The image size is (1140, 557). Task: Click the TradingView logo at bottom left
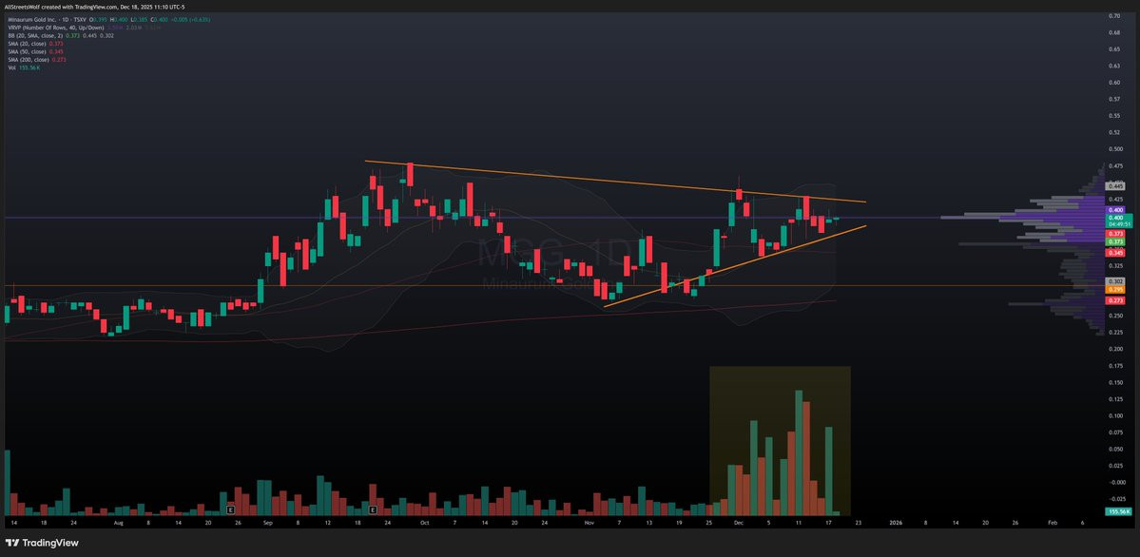click(42, 543)
